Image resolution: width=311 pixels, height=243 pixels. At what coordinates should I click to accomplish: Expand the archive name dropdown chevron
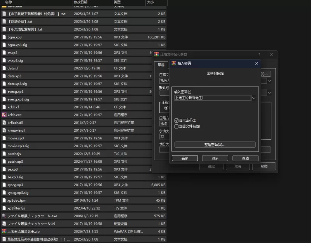coord(269,81)
